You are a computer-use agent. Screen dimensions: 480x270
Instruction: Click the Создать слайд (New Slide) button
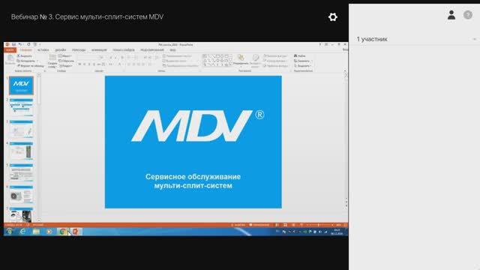click(52, 61)
